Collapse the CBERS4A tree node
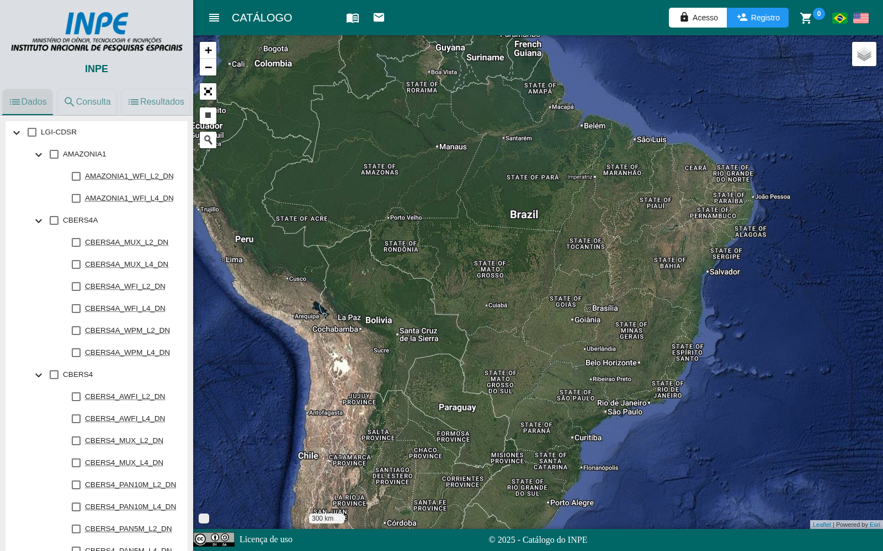 tap(39, 221)
